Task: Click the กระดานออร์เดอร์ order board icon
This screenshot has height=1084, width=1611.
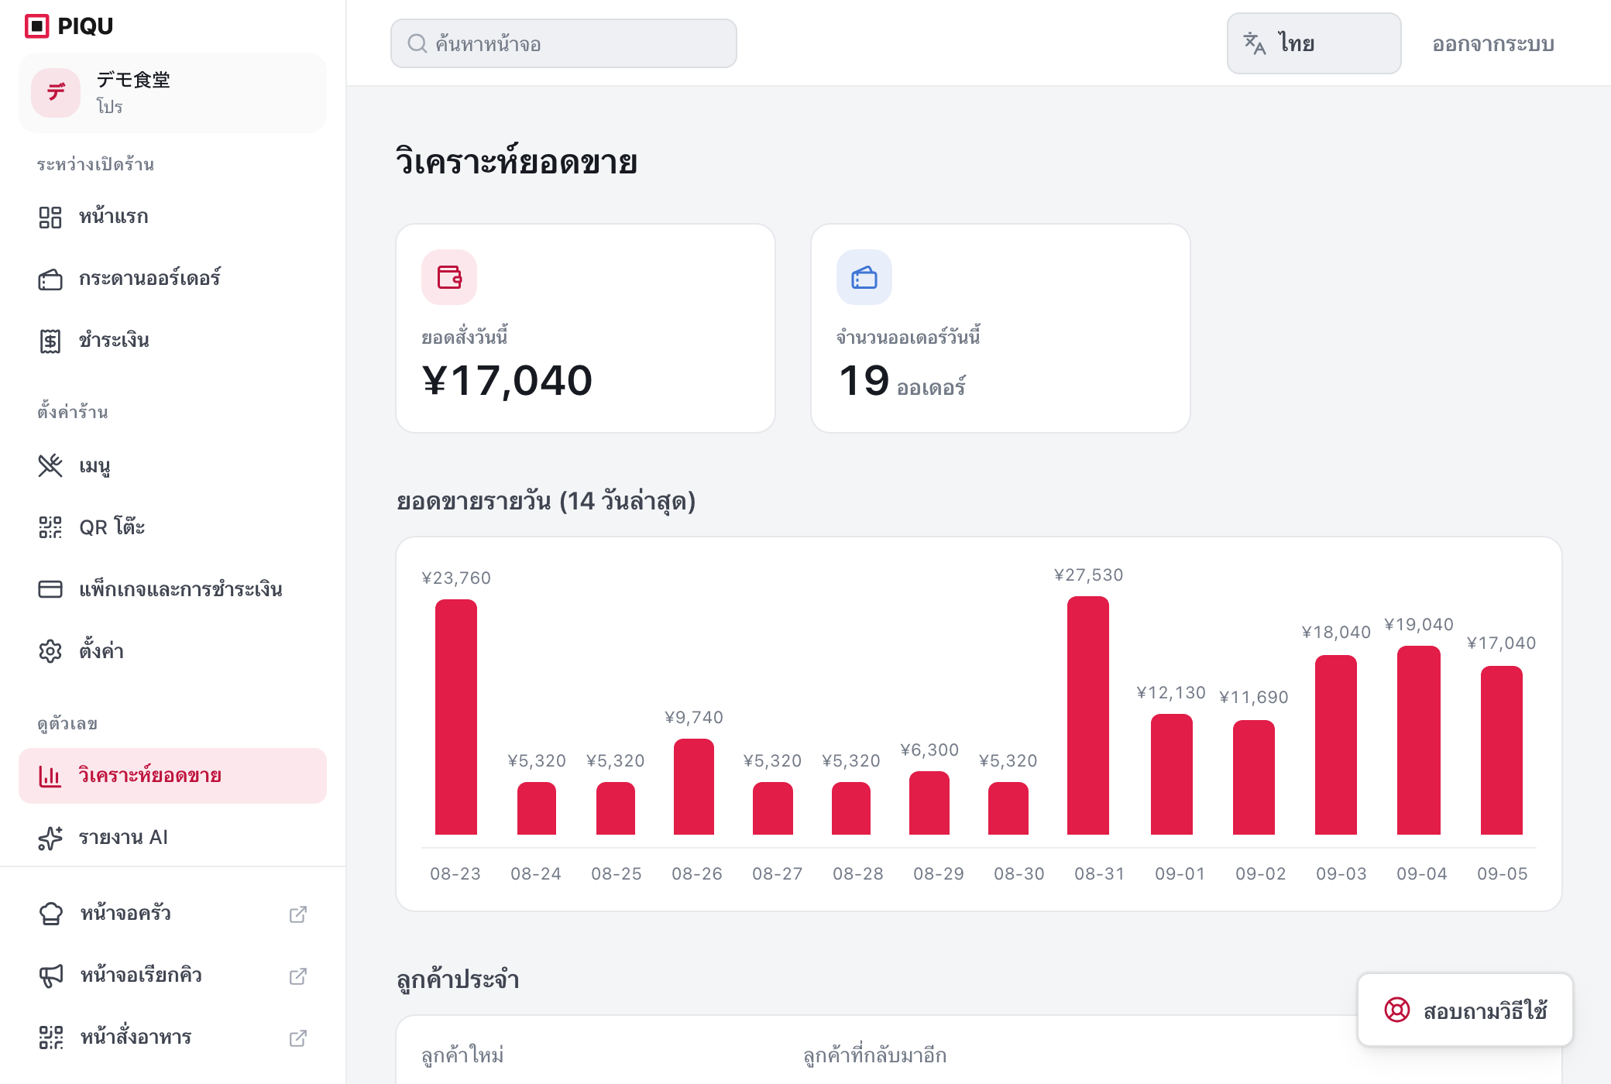Action: point(50,279)
